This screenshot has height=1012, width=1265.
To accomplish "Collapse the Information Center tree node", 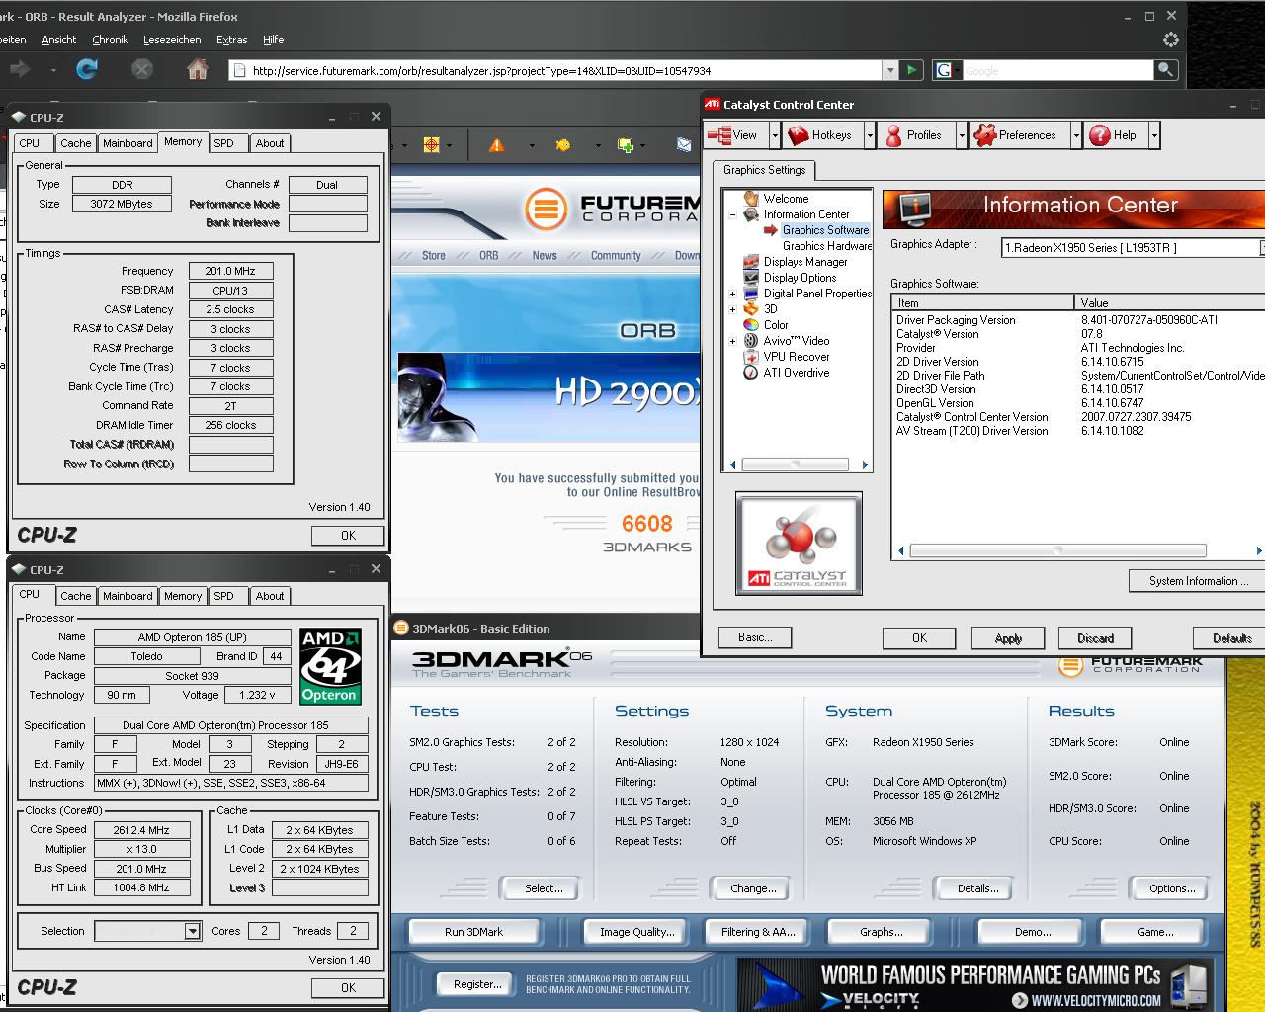I will [x=732, y=214].
